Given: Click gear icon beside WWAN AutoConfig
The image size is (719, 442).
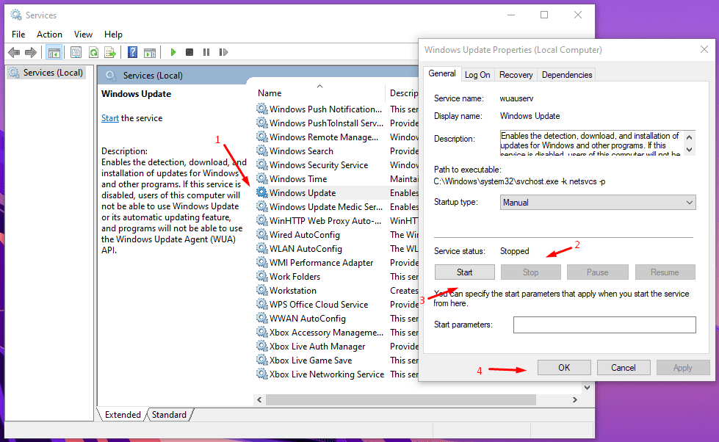Looking at the screenshot, I should pos(262,318).
